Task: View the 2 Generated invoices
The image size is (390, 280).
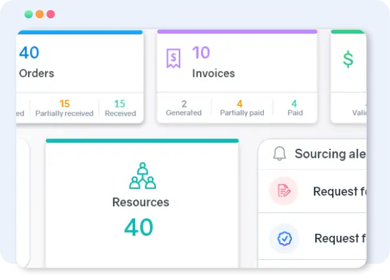Action: click(x=184, y=108)
